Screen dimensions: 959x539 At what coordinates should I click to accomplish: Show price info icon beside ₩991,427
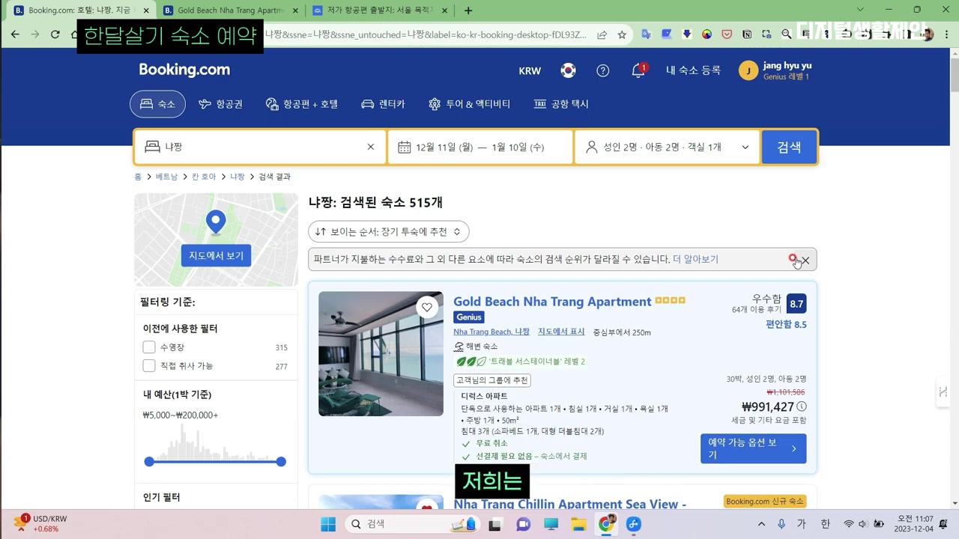click(x=802, y=406)
